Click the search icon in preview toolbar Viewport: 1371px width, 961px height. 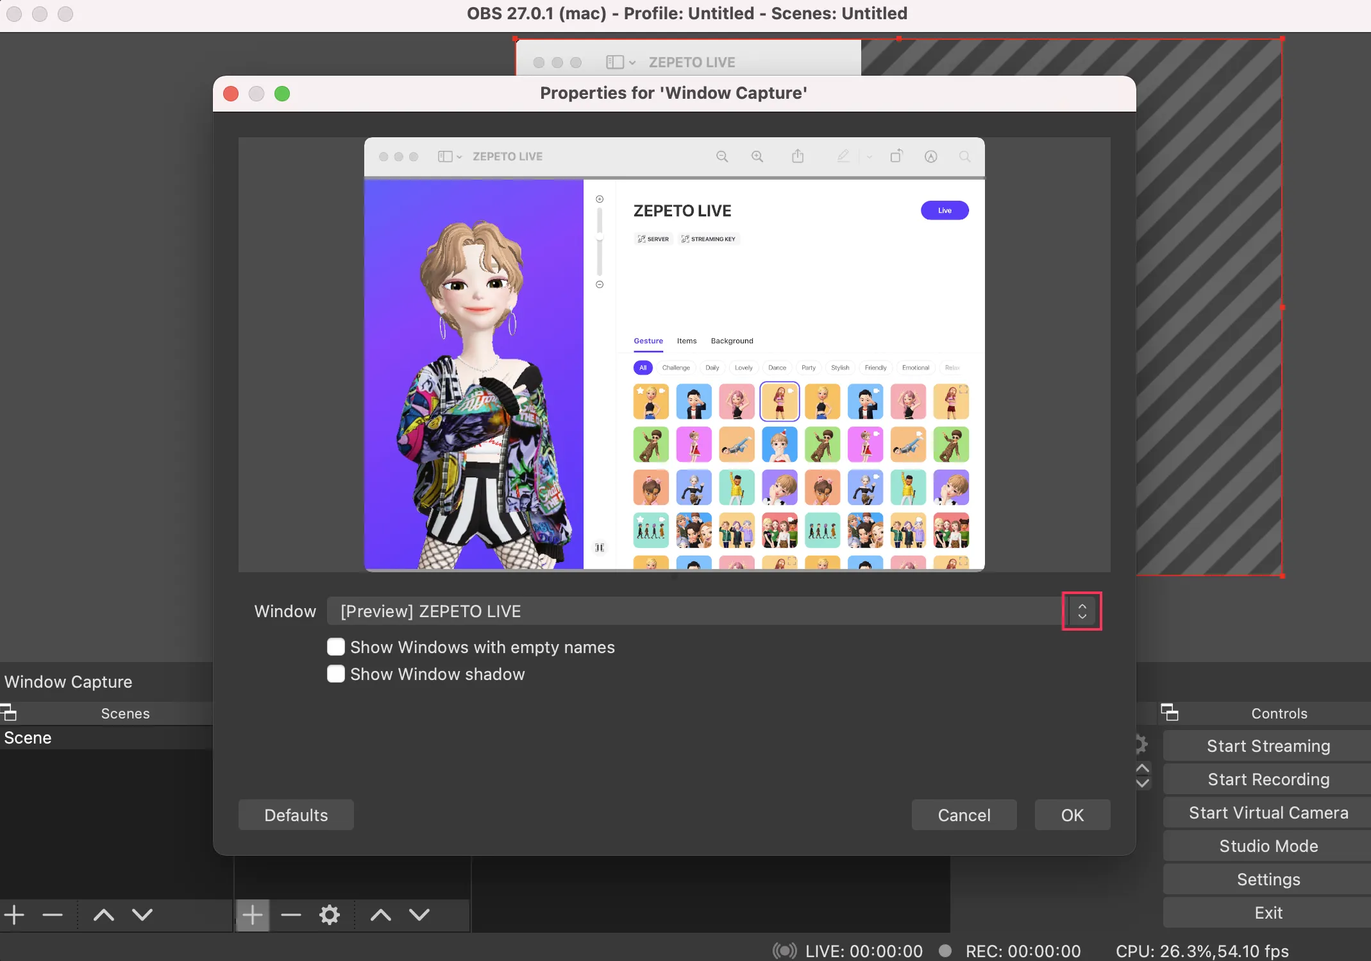[x=964, y=157]
